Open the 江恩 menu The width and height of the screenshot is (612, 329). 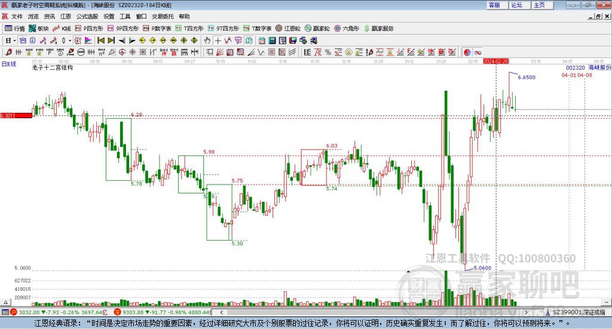click(66, 16)
